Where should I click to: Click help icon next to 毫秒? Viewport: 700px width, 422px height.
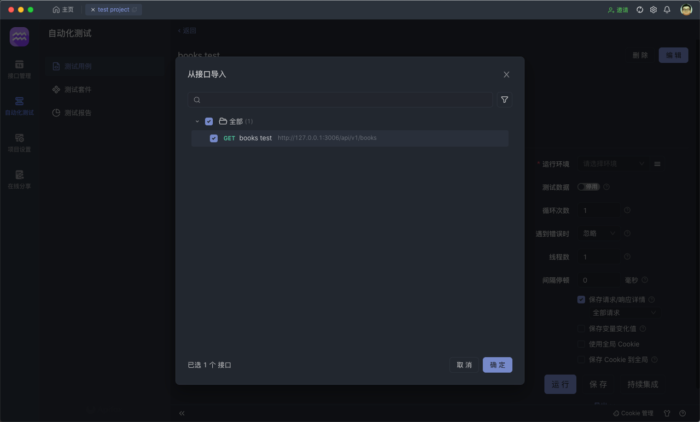(645, 280)
